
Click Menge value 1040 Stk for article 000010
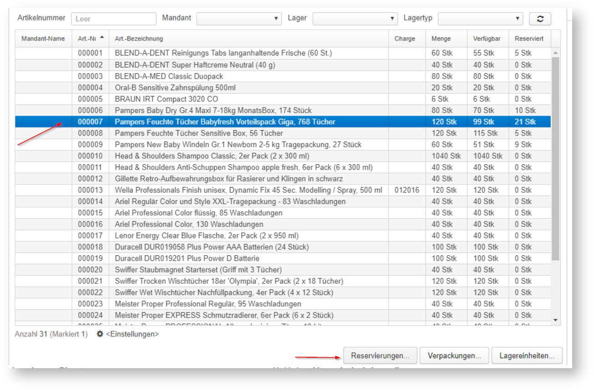(446, 156)
